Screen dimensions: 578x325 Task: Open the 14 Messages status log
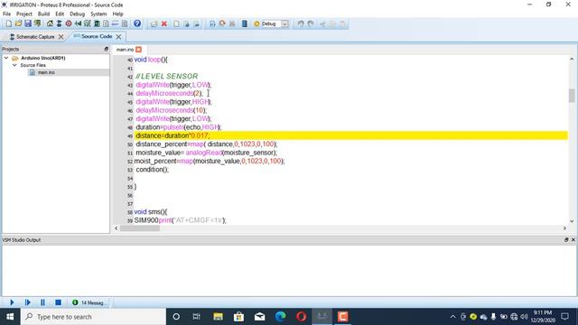pyautogui.click(x=89, y=303)
